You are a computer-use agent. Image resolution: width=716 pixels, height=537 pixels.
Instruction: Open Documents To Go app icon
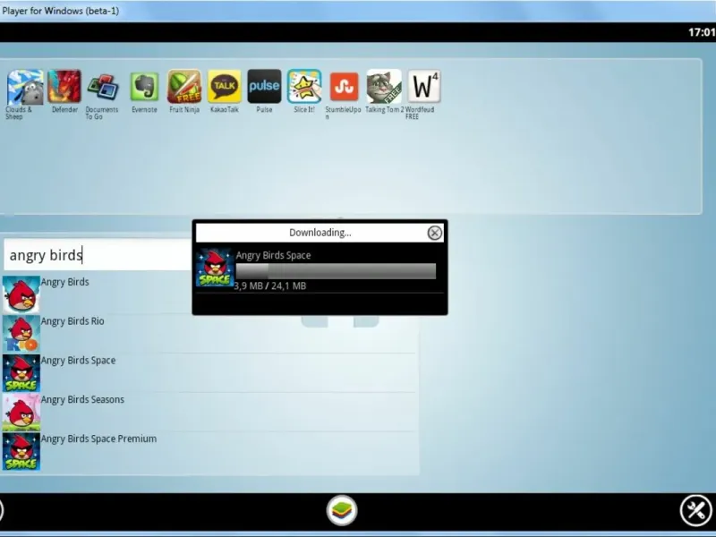click(103, 87)
